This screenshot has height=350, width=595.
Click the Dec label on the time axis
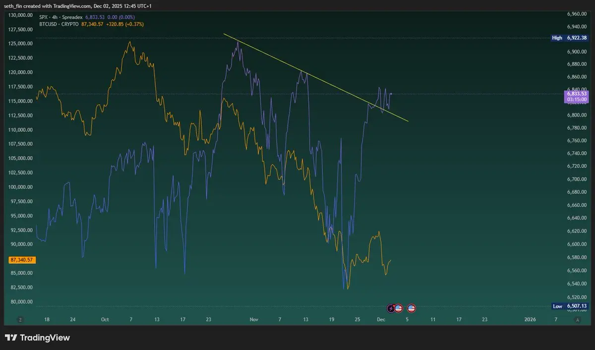coord(381,320)
